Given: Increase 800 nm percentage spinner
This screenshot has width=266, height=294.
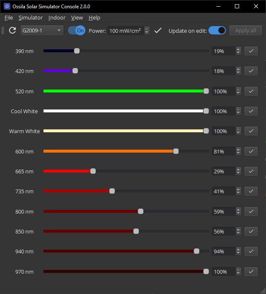Looking at the screenshot, I should coord(238,210).
